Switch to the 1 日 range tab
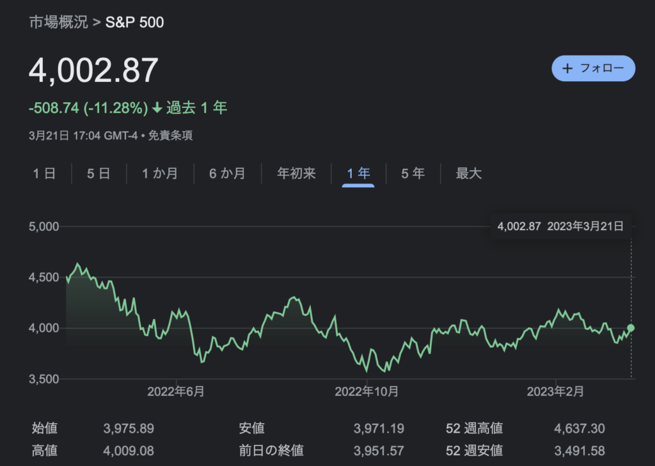 [44, 173]
